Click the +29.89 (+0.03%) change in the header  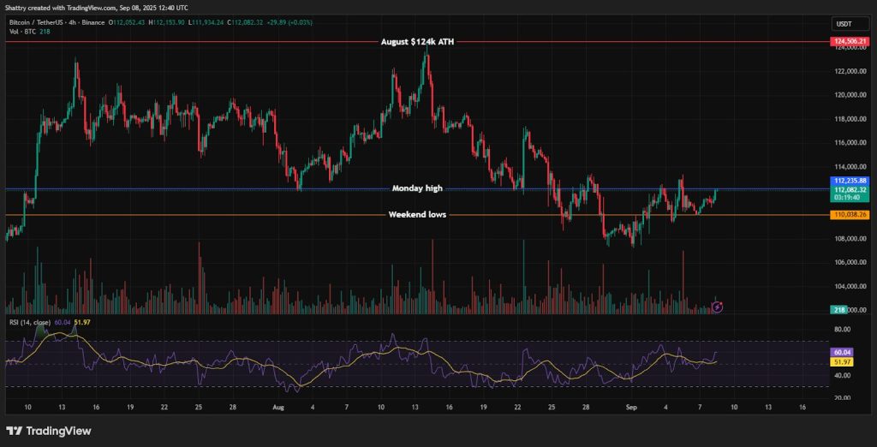coord(289,22)
